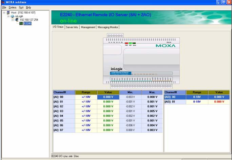This screenshot has height=160, width=232.
Task: Click the AI Channel# column header
Action: coord(64,92)
